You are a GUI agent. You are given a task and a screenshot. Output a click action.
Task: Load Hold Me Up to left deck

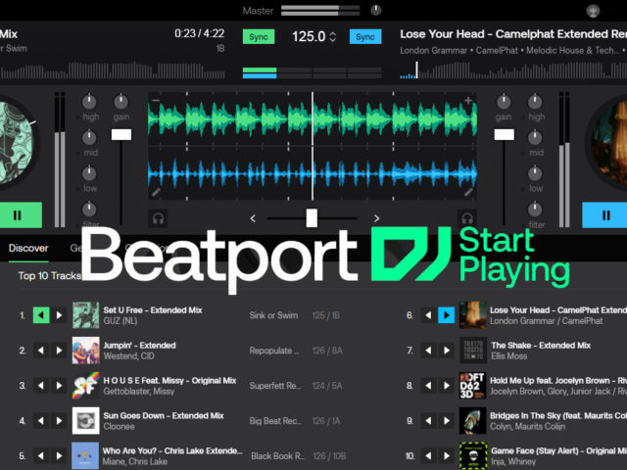428,386
